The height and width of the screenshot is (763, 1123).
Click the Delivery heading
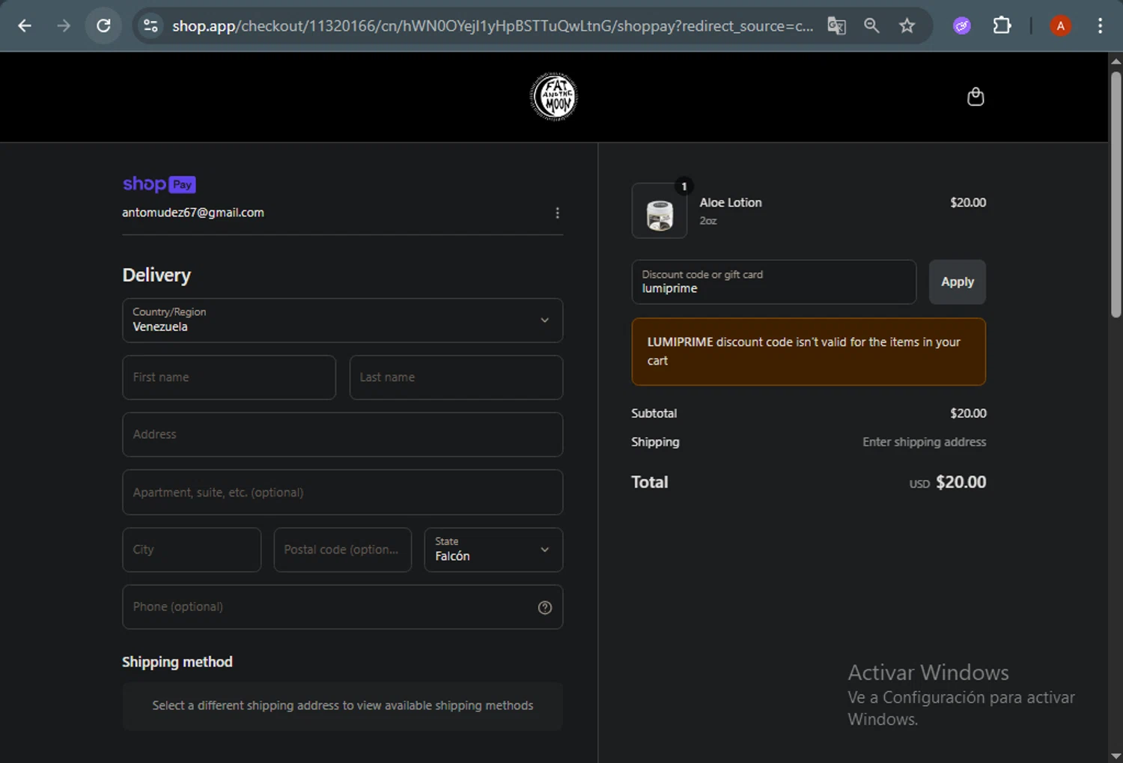pos(156,275)
